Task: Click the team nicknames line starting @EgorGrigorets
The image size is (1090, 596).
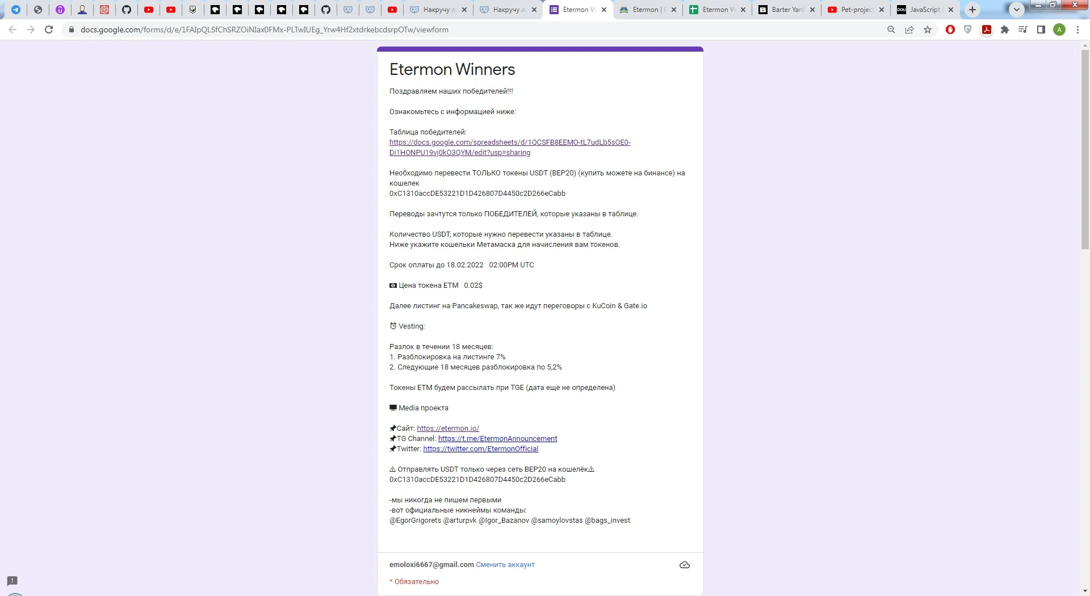Action: (510, 521)
